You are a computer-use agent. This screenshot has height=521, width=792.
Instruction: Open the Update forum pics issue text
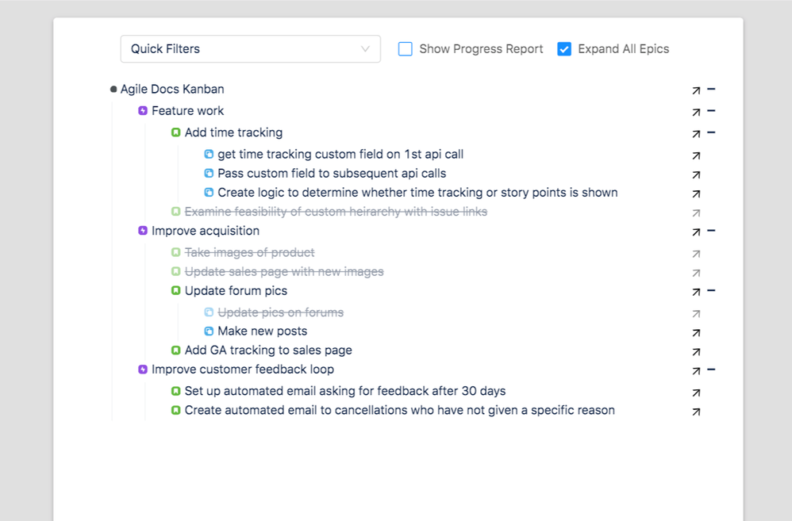[x=236, y=291]
